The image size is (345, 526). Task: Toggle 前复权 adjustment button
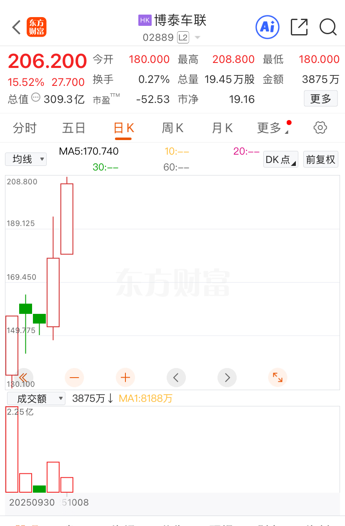[320, 159]
